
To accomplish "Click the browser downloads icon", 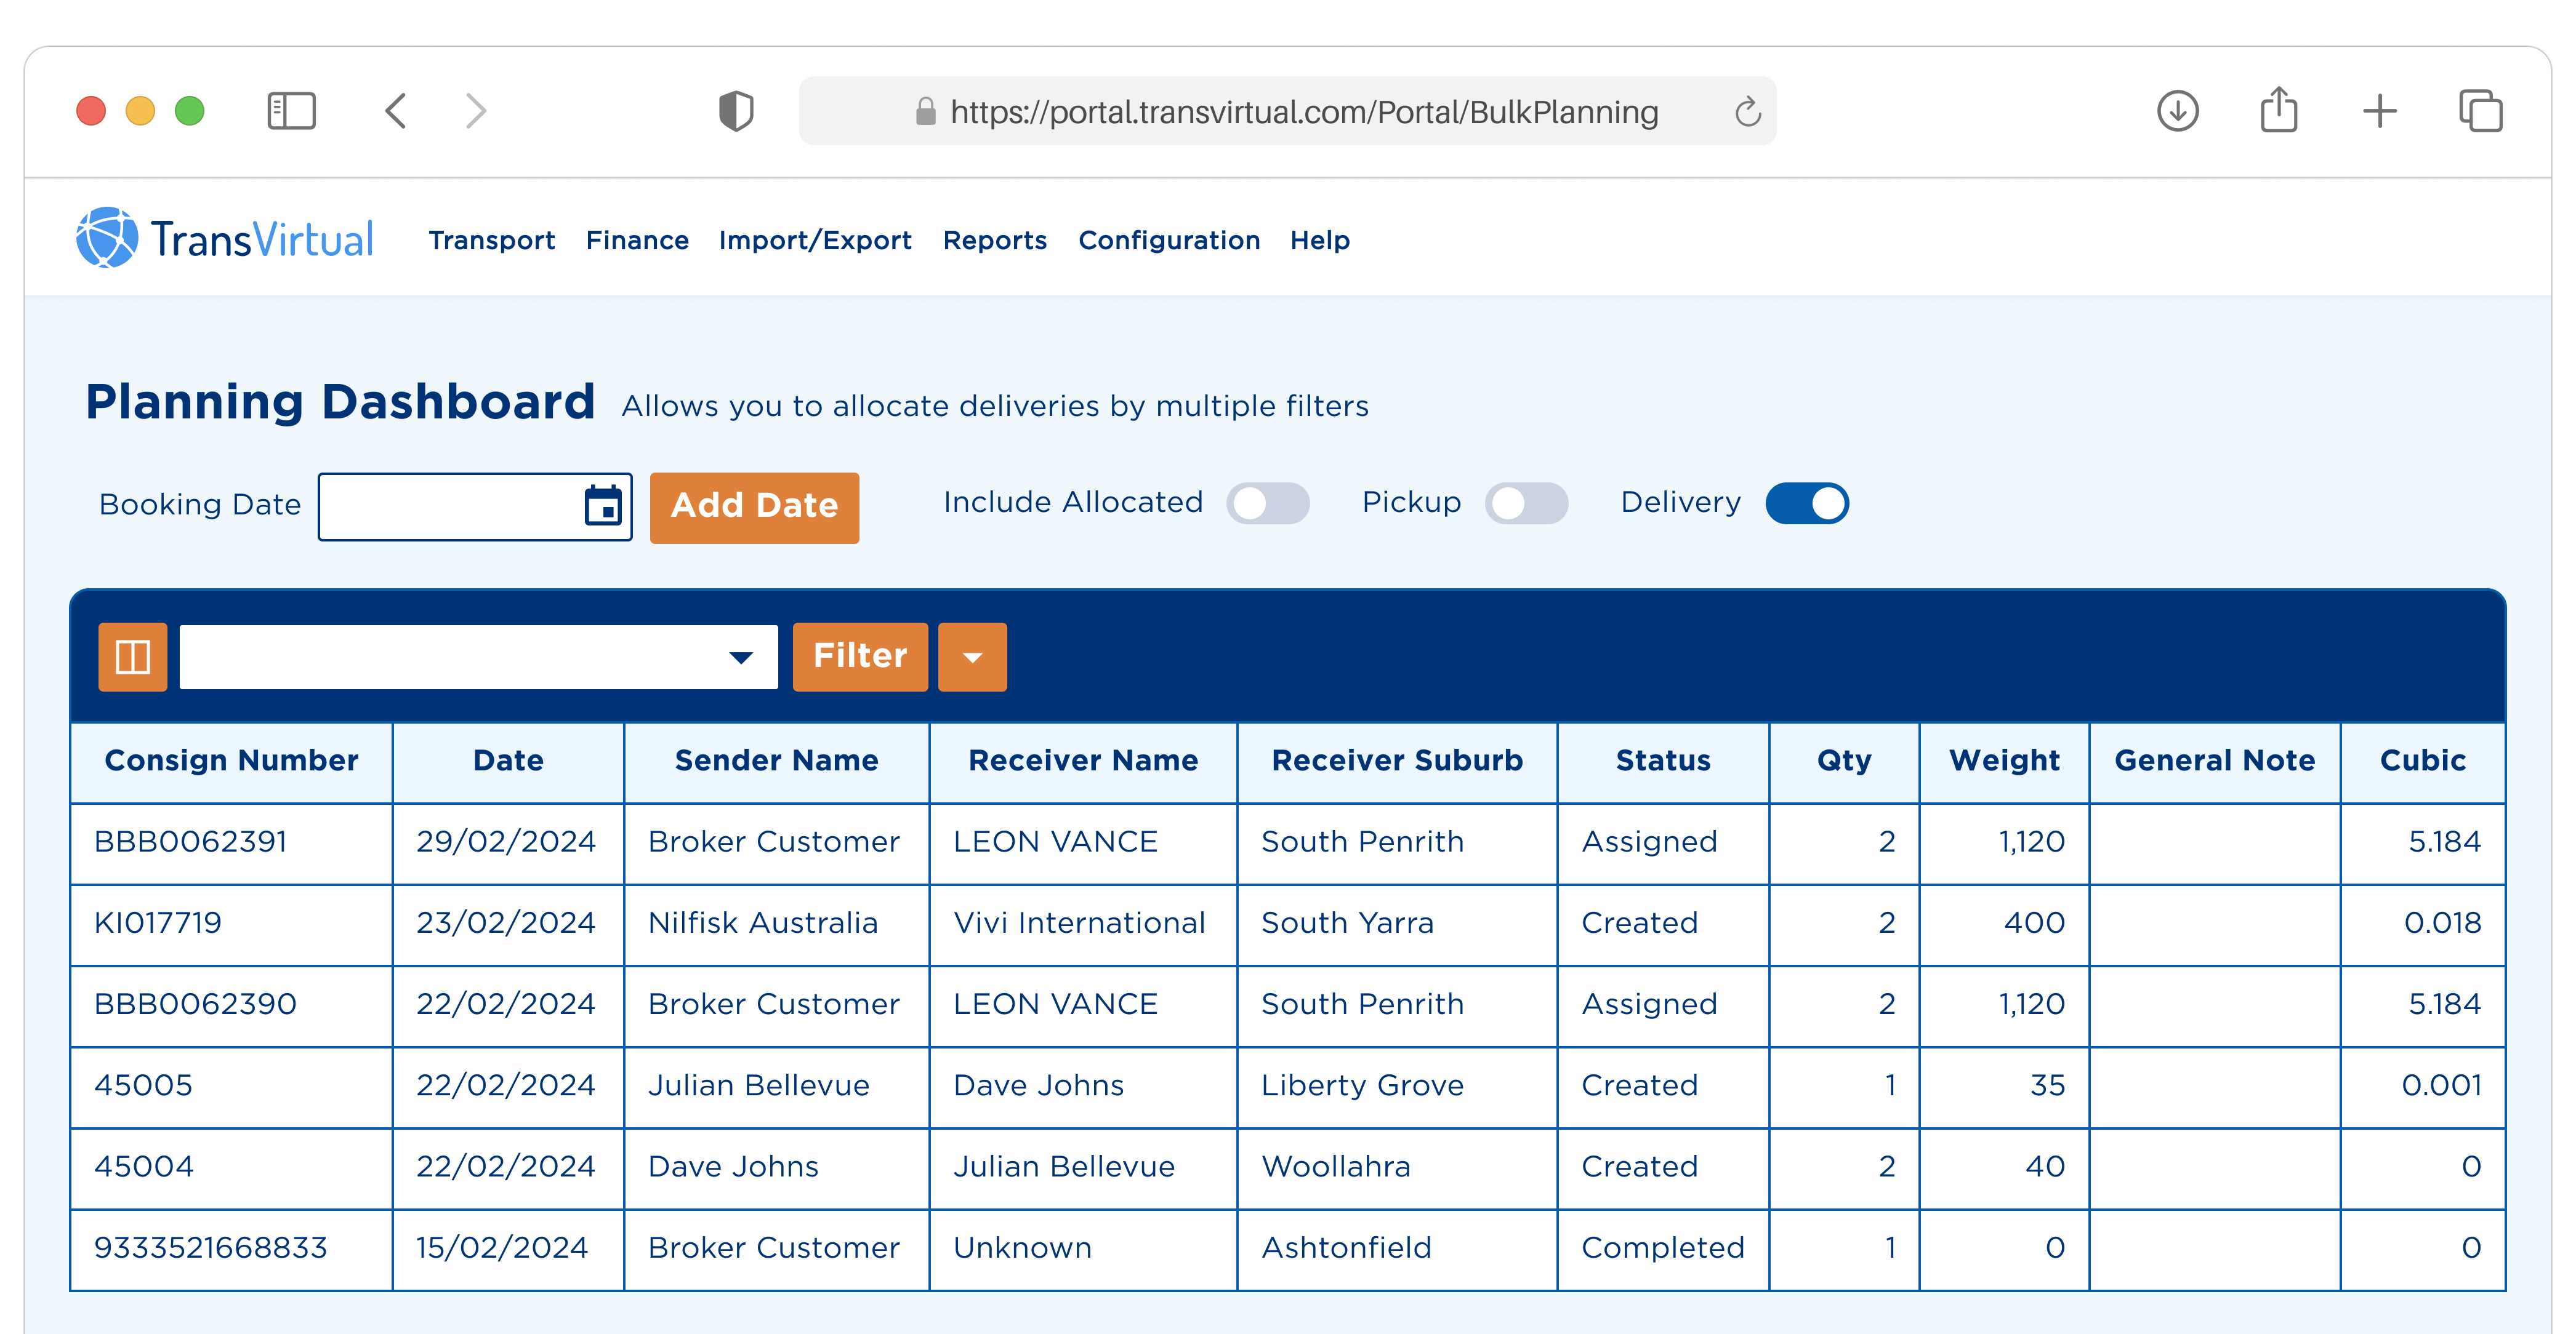I will coord(2177,111).
